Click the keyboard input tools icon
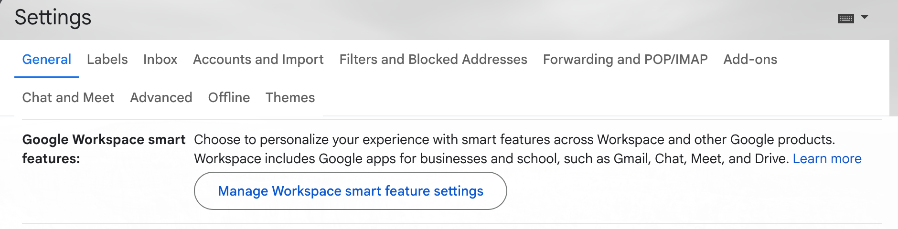The width and height of the screenshot is (898, 229). (x=845, y=18)
